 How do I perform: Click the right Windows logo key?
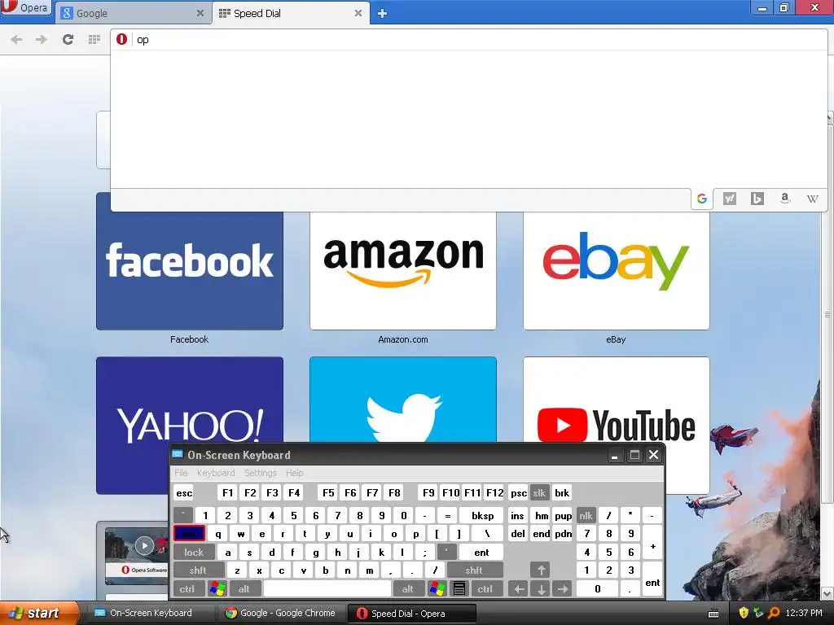click(x=437, y=589)
